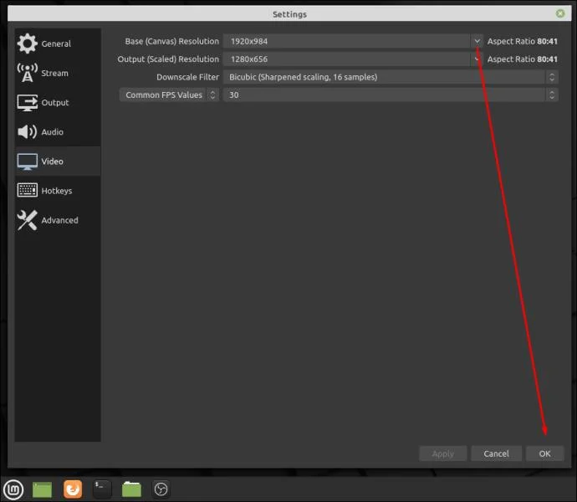The height and width of the screenshot is (502, 577).
Task: Click the Output monitor arrow icon
Action: [27, 102]
